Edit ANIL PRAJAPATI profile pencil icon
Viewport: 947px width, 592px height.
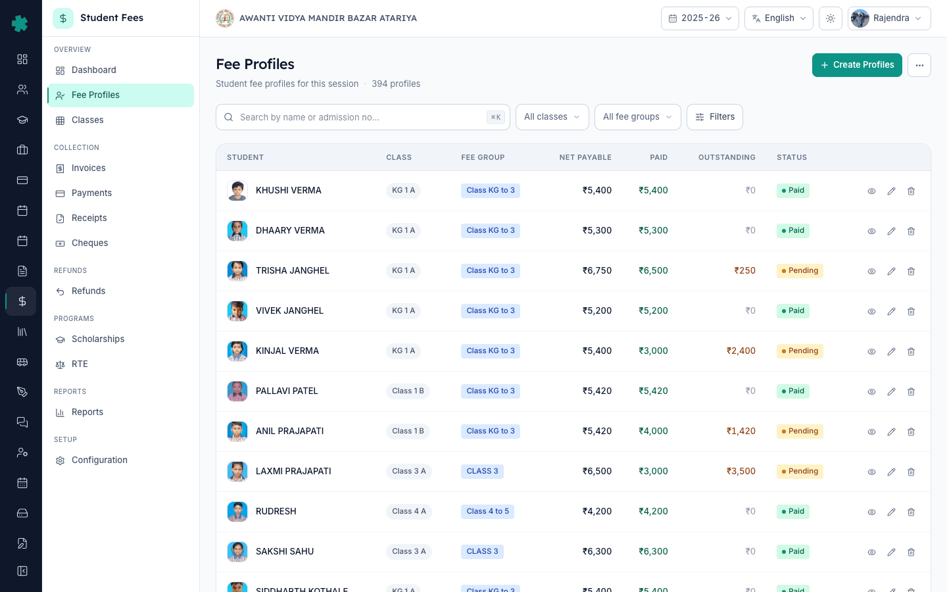pos(891,432)
